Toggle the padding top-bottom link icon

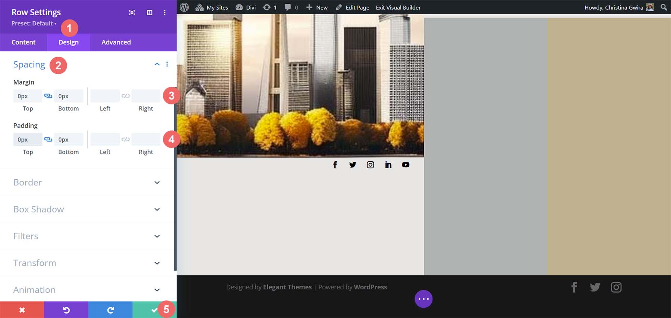48,139
